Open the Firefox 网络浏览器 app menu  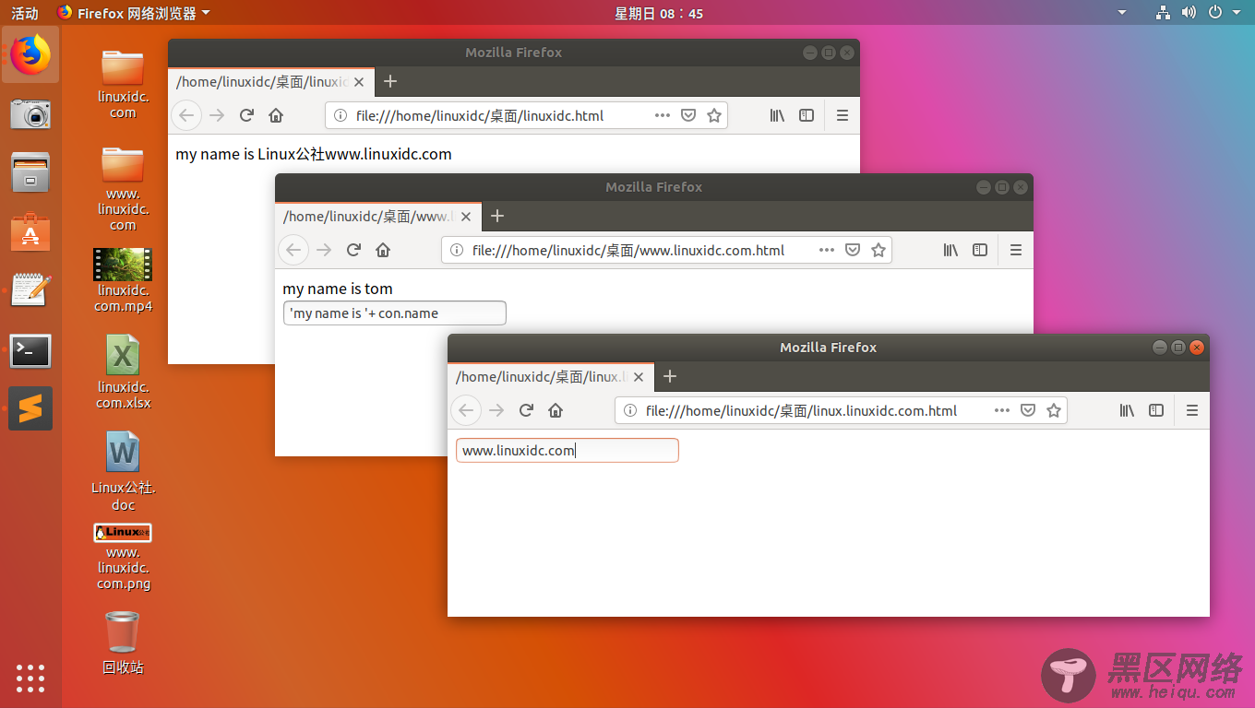coord(134,13)
